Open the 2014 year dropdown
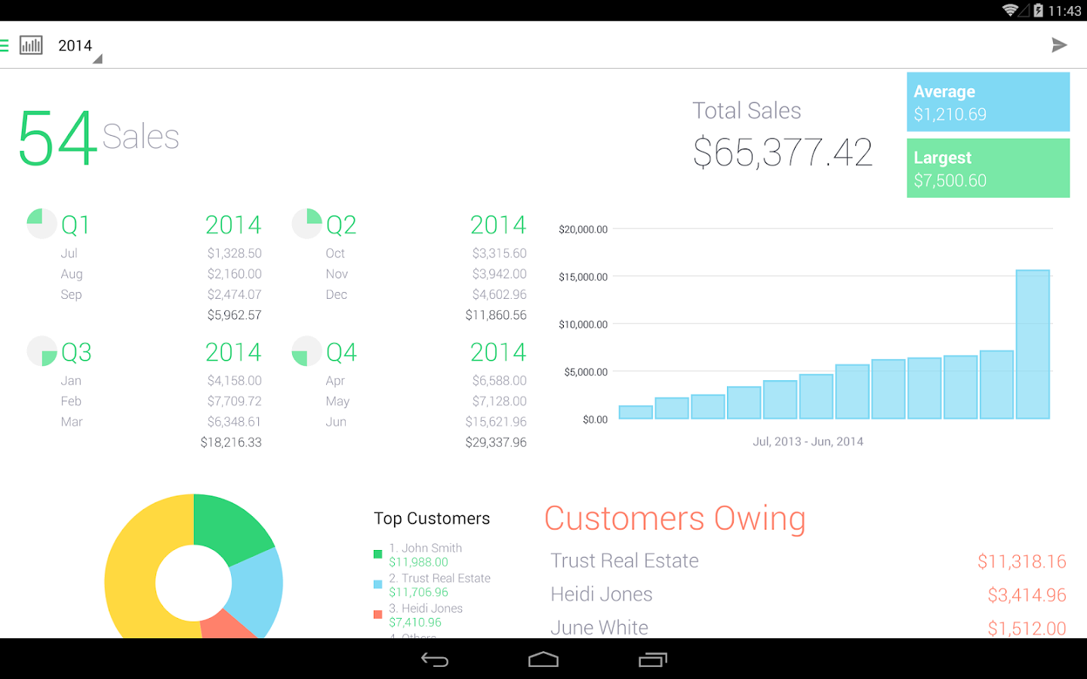This screenshot has width=1087, height=679. point(75,45)
